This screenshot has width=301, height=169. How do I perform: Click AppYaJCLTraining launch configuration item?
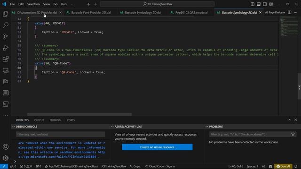[71, 166]
